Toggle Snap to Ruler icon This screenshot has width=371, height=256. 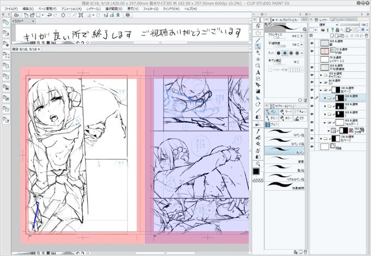tap(106, 15)
